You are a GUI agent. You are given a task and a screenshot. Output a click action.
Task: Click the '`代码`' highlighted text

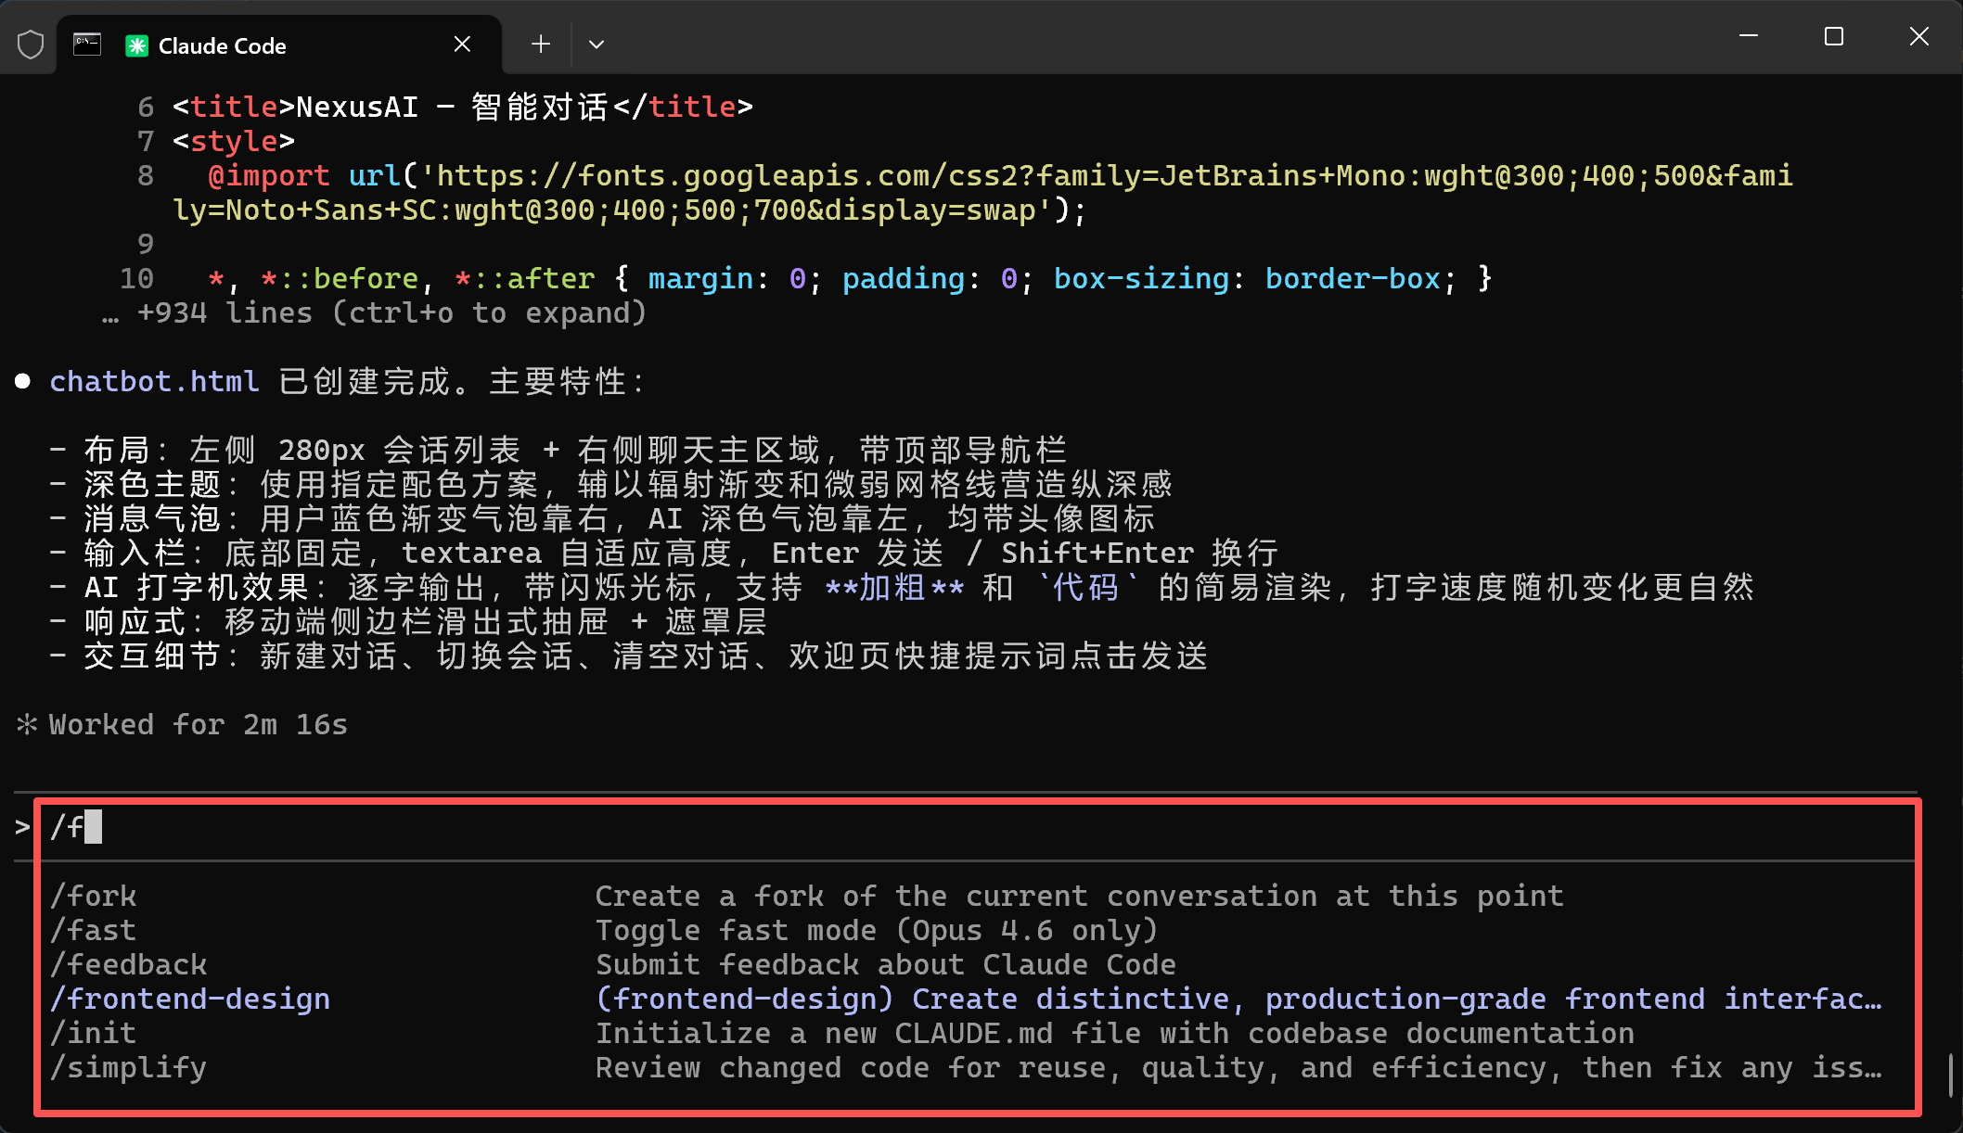tap(1087, 587)
